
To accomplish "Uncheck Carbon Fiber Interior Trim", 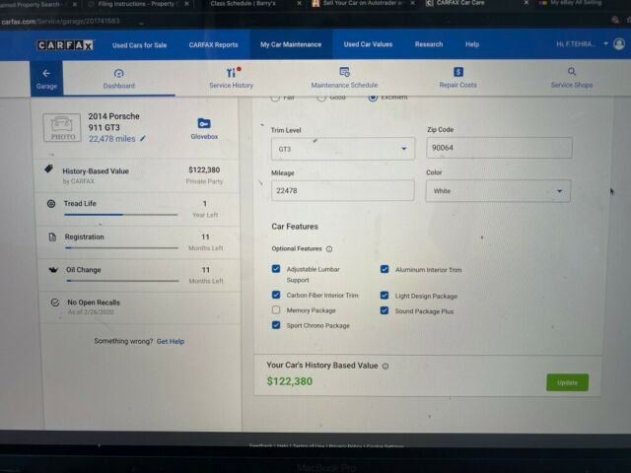I will pos(276,295).
